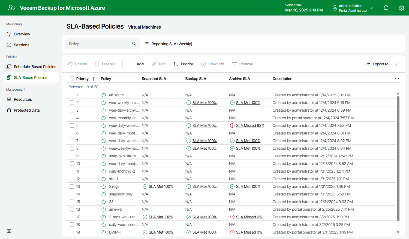
Task: Click green check icon in row 13 Snapshot SLA
Action: pyautogui.click(x=145, y=186)
